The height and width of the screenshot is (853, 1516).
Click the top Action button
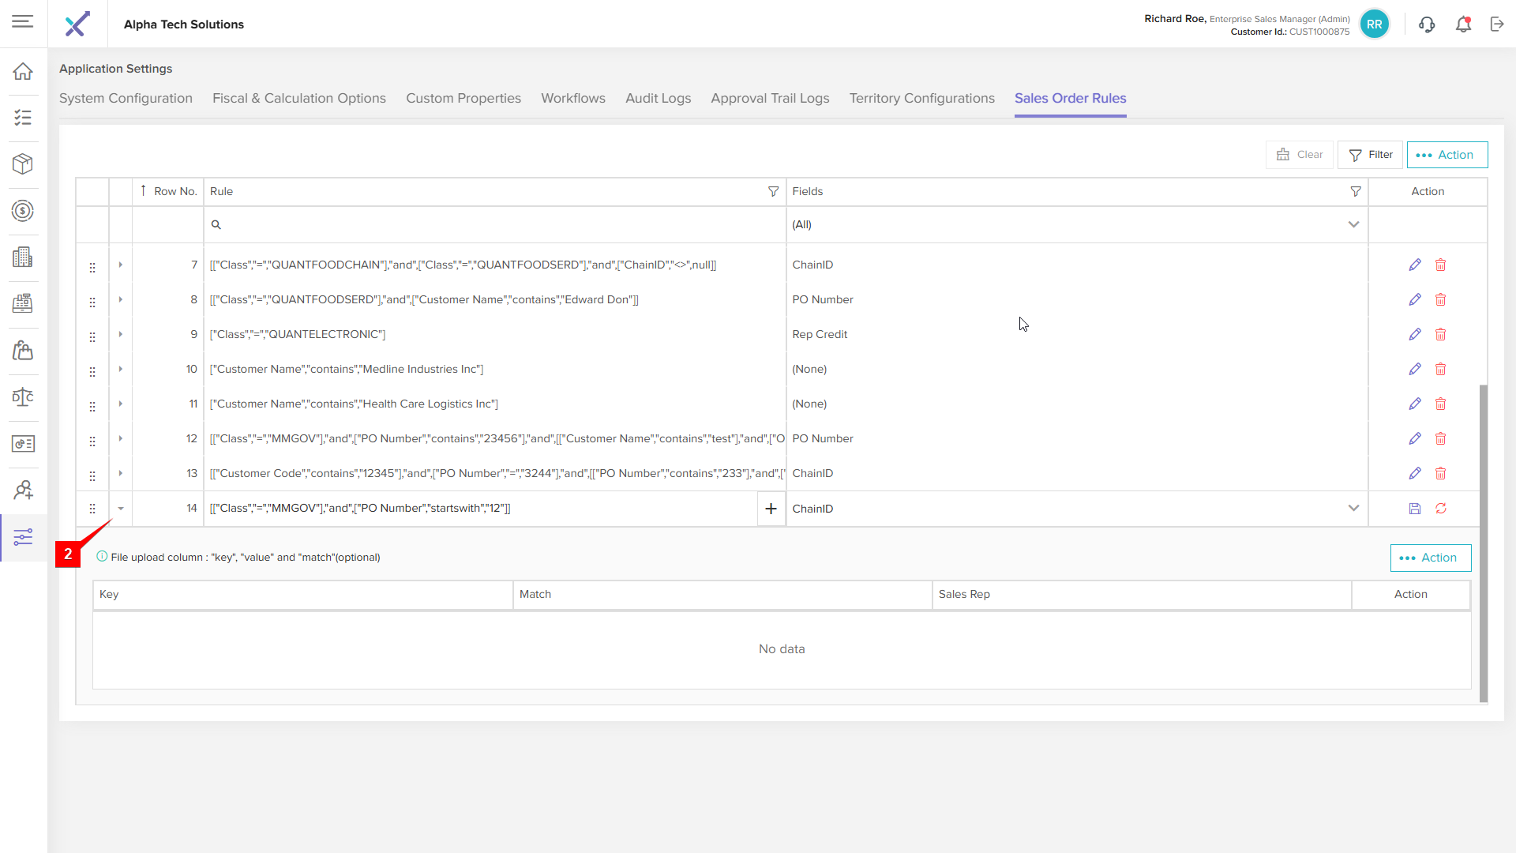pyautogui.click(x=1447, y=155)
